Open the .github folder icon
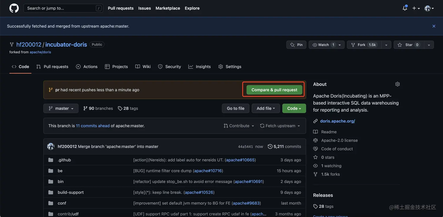 [51, 160]
